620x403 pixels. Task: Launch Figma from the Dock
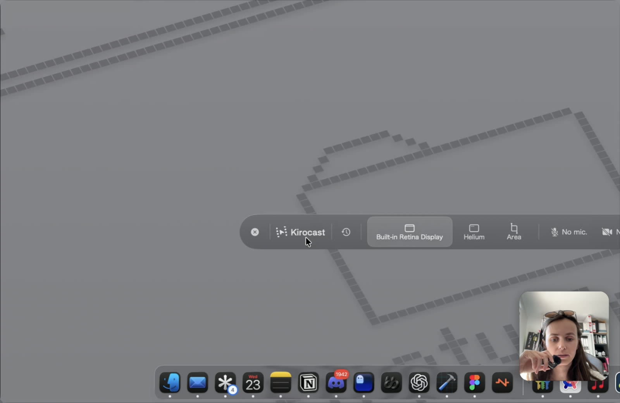point(474,382)
